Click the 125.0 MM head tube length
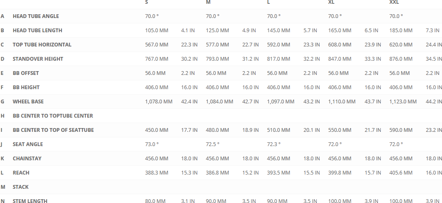 pos(217,31)
